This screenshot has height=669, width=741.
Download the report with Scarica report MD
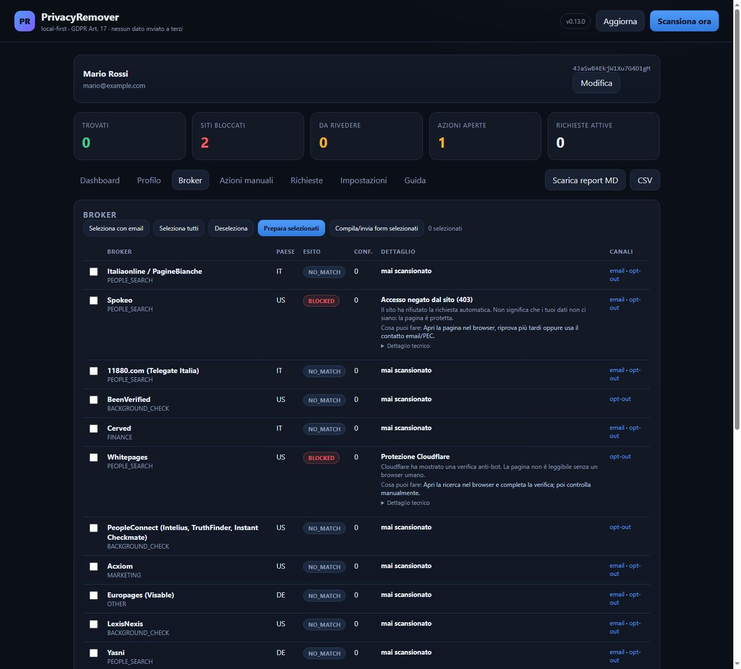point(585,180)
